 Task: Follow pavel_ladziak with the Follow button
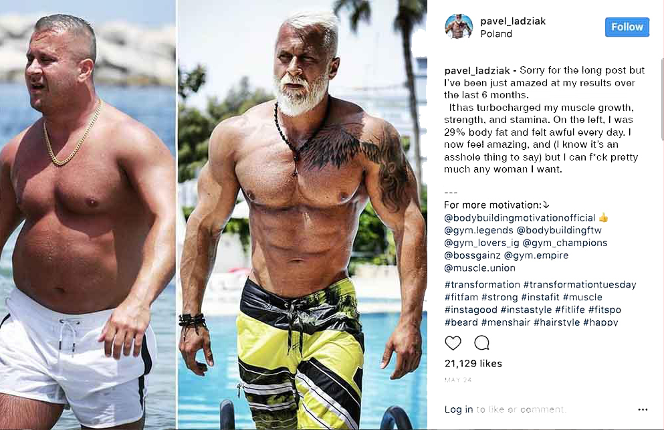(x=627, y=27)
